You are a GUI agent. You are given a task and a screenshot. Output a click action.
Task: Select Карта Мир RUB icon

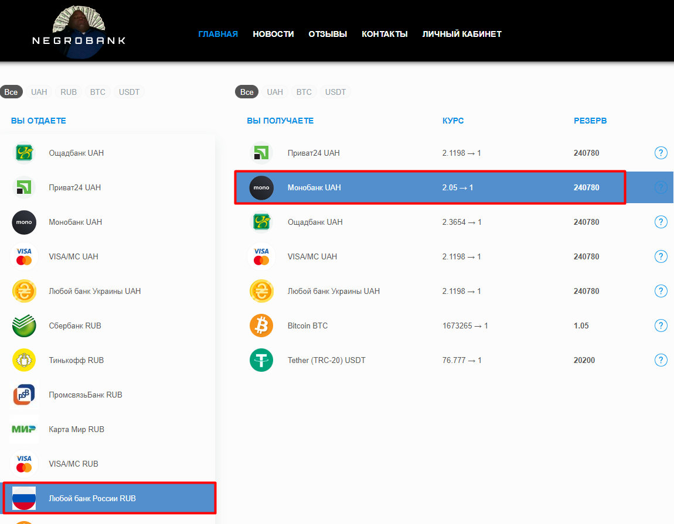(24, 429)
